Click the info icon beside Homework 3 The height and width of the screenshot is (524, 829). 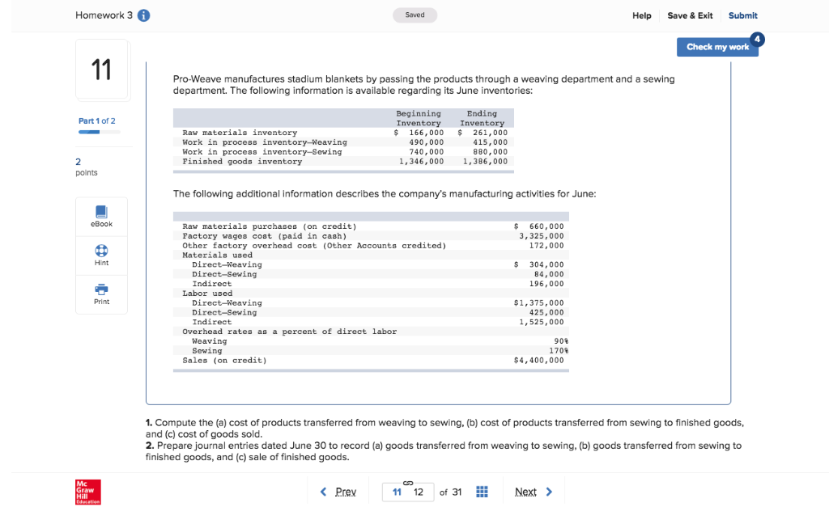pos(142,15)
